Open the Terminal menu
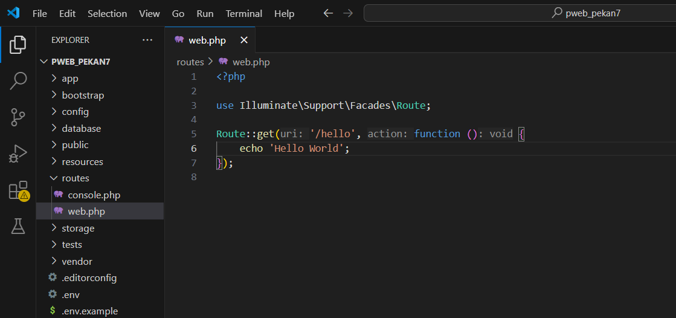 245,13
